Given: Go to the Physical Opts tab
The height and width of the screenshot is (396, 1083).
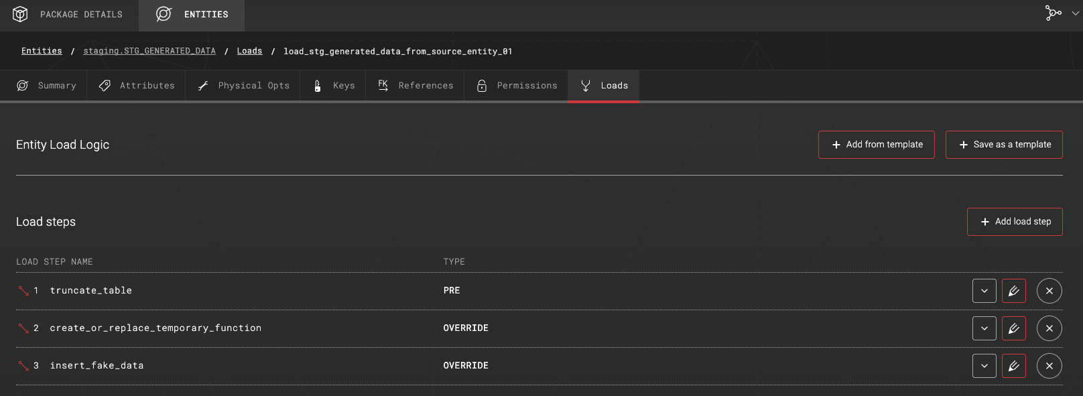Looking at the screenshot, I should point(243,86).
